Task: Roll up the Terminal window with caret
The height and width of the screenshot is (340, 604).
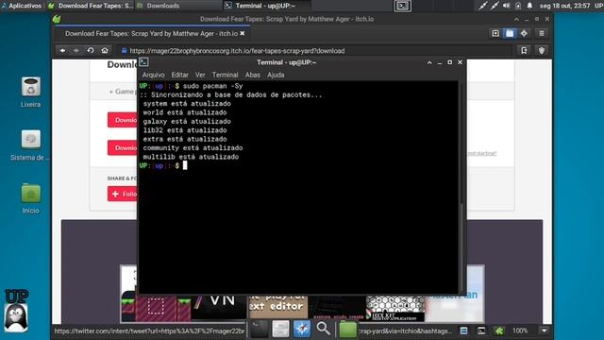Action: point(429,62)
